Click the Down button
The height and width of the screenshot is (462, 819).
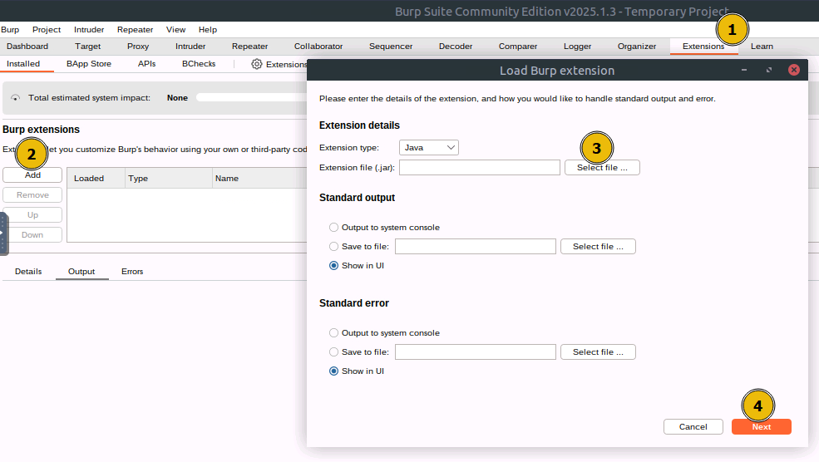32,235
